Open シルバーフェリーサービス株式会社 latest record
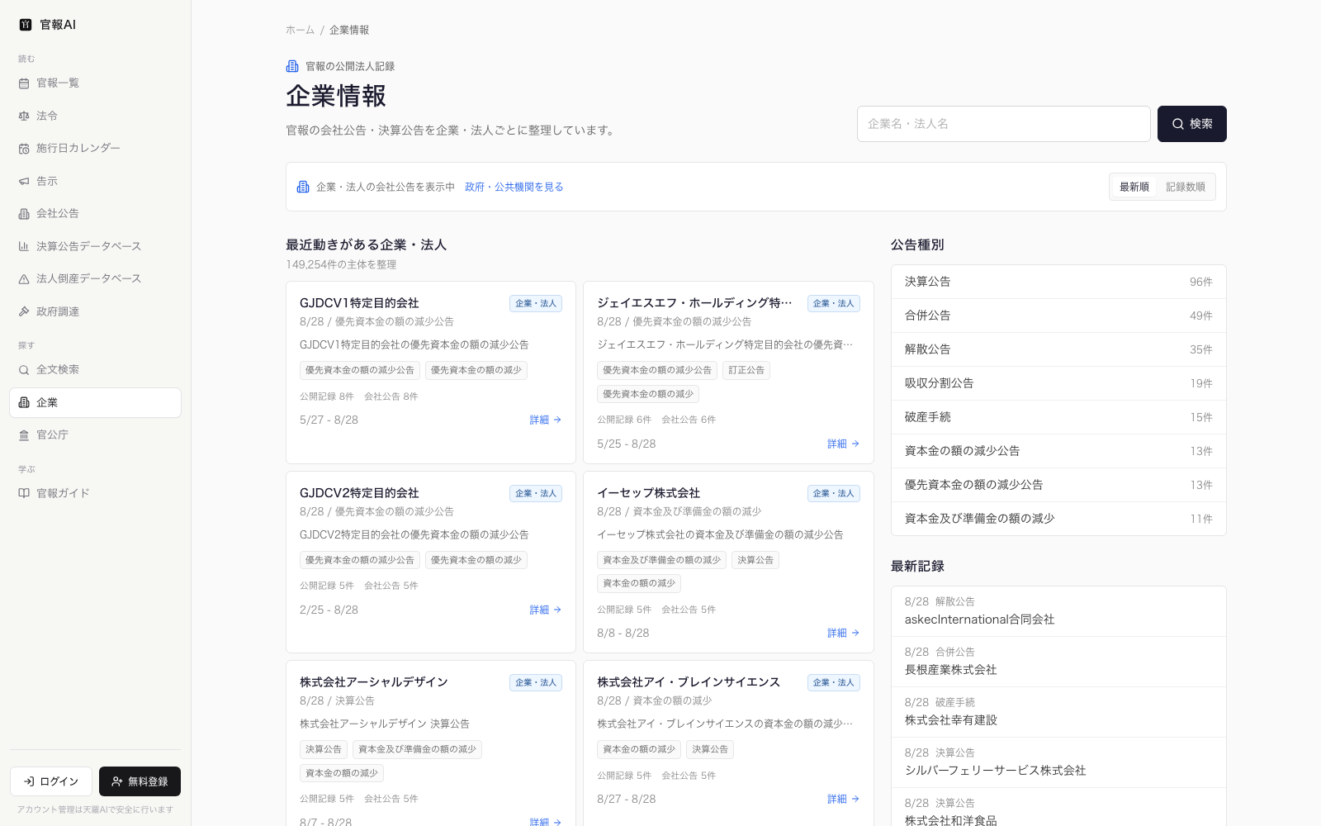Screen dimensions: 1321x826 [1058, 762]
